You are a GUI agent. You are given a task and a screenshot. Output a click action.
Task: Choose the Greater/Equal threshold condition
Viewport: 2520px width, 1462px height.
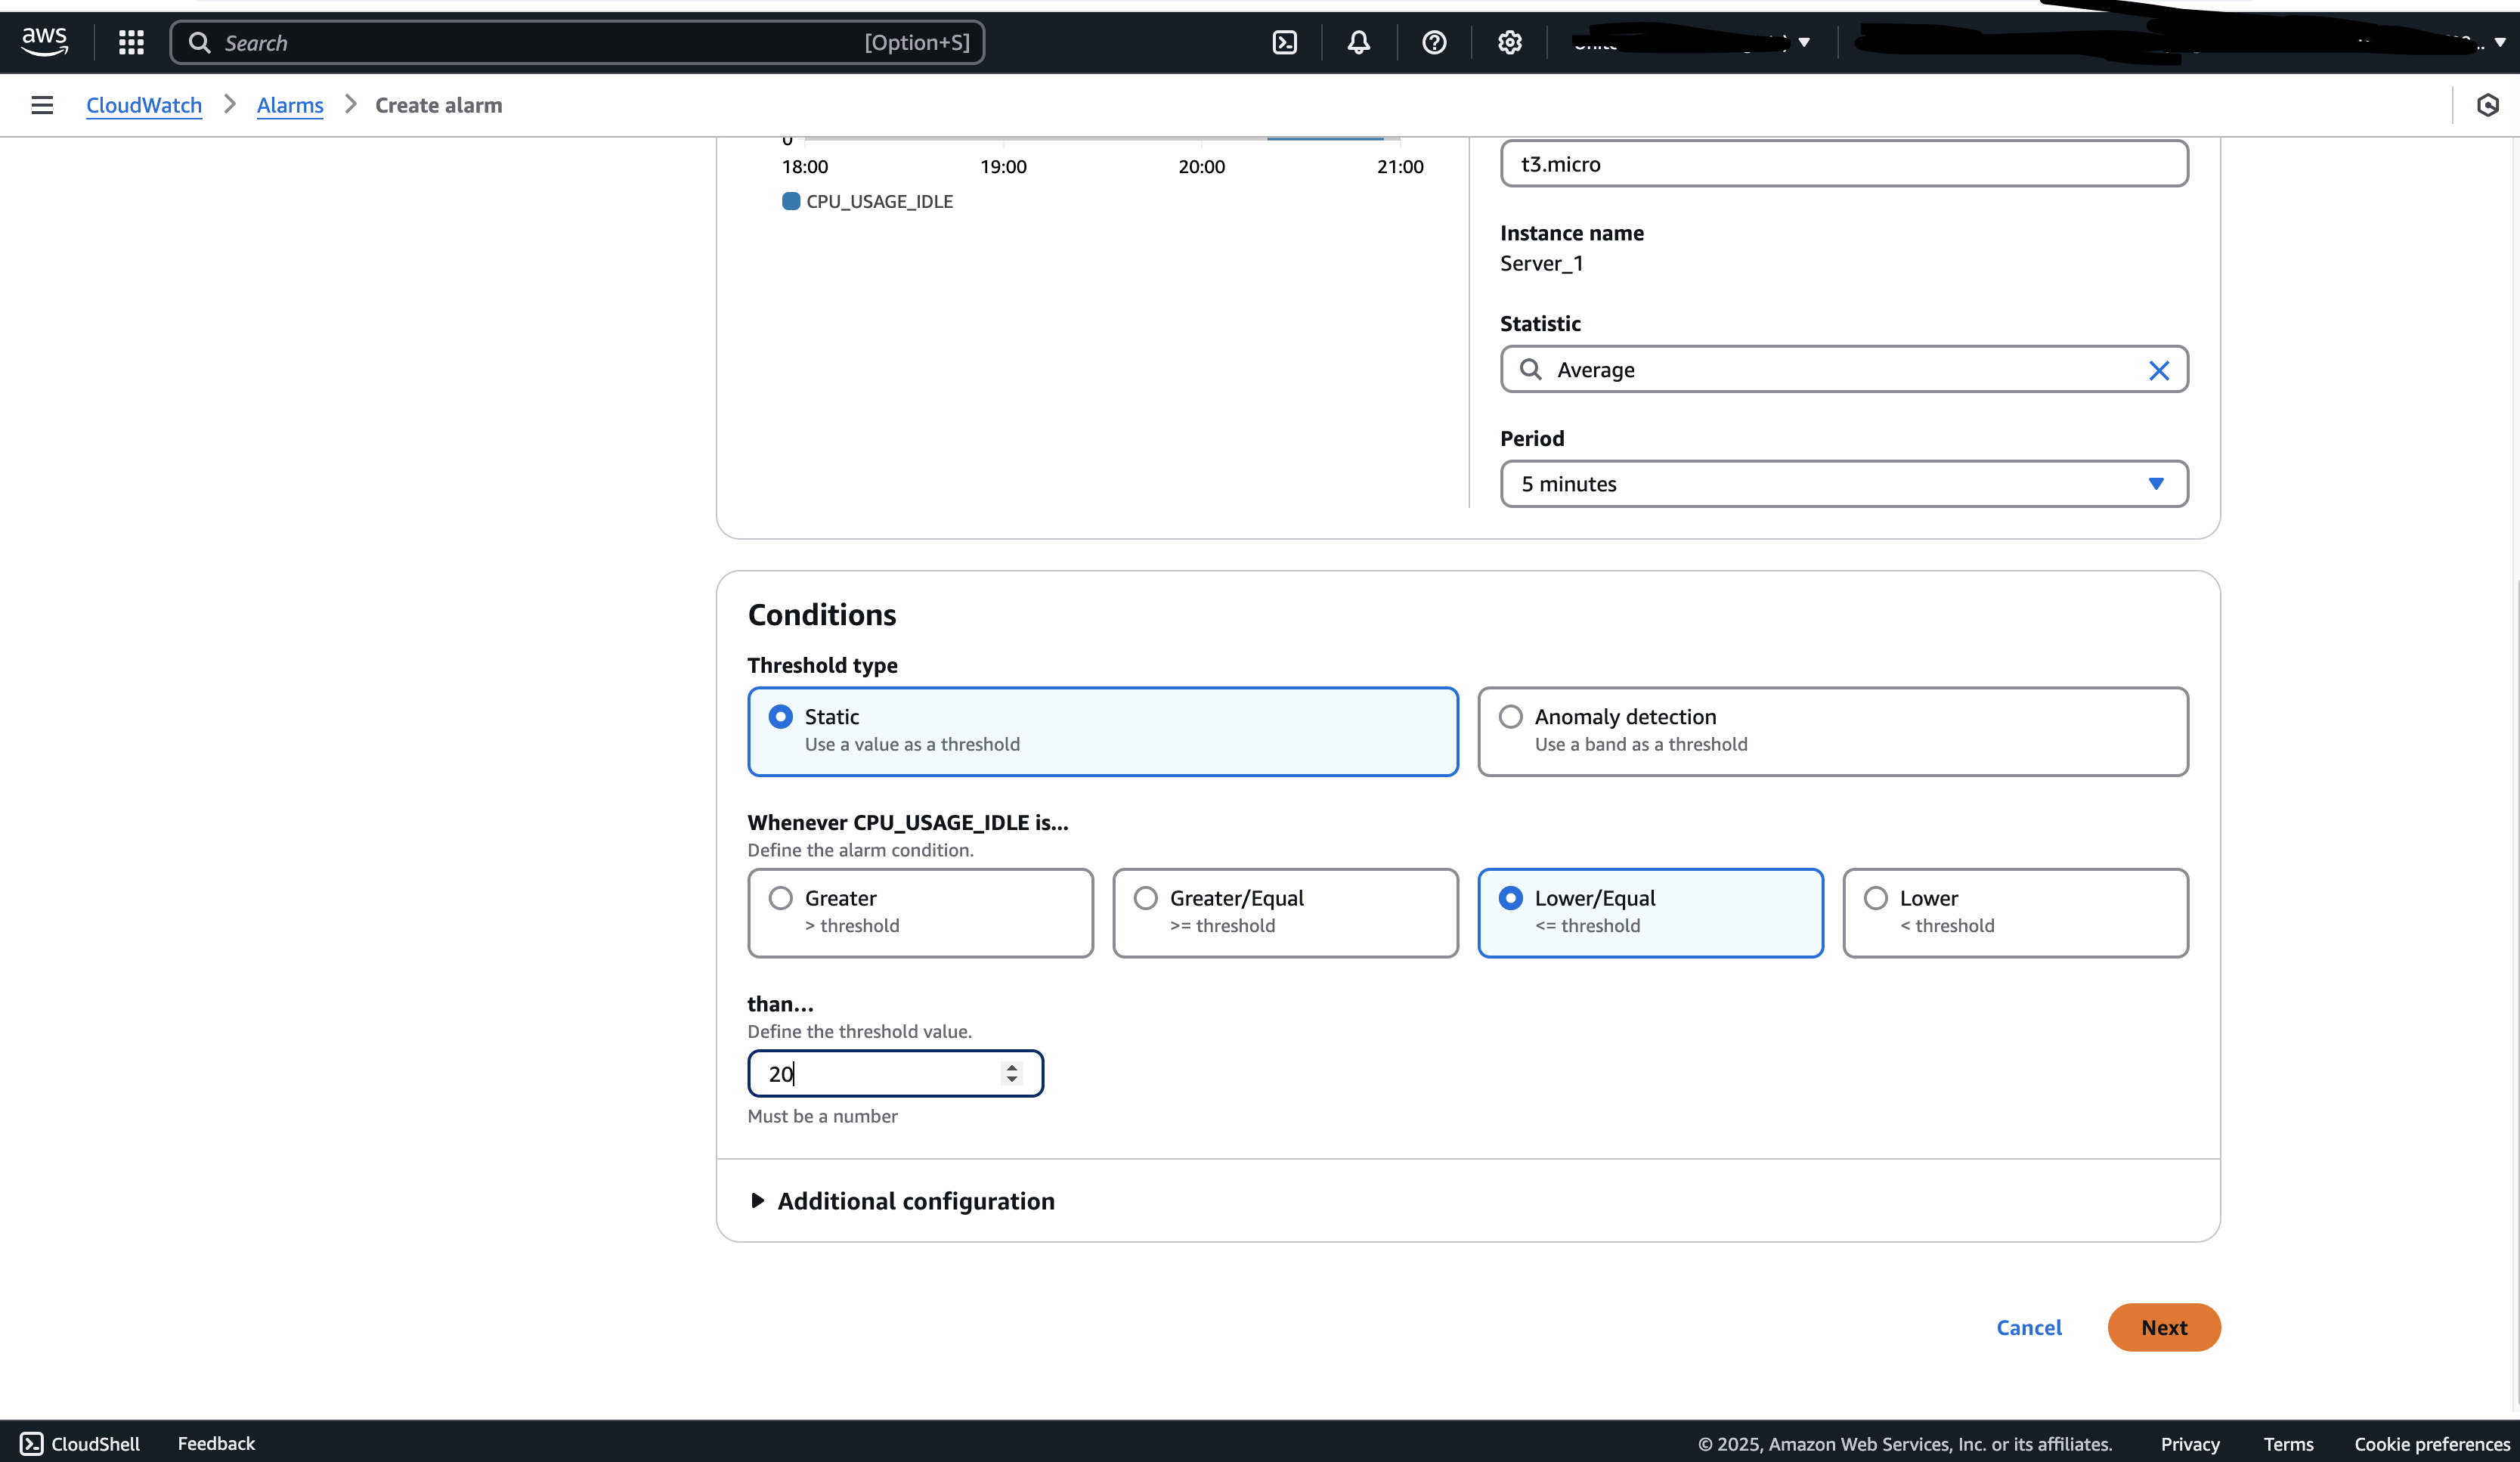point(1285,912)
